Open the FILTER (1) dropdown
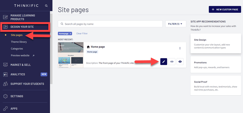 tap(175, 24)
